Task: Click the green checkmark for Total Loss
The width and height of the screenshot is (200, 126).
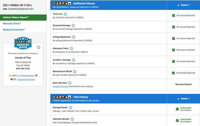Action: [173, 15]
